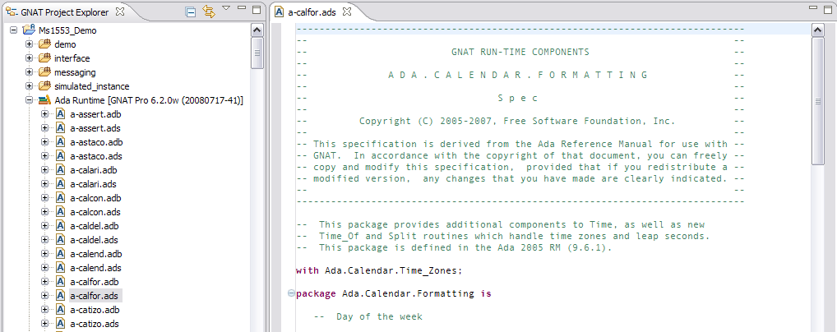Click the Copyright (C) 2005-2007 line
Viewport: 837px width, 332px height.
[x=517, y=121]
